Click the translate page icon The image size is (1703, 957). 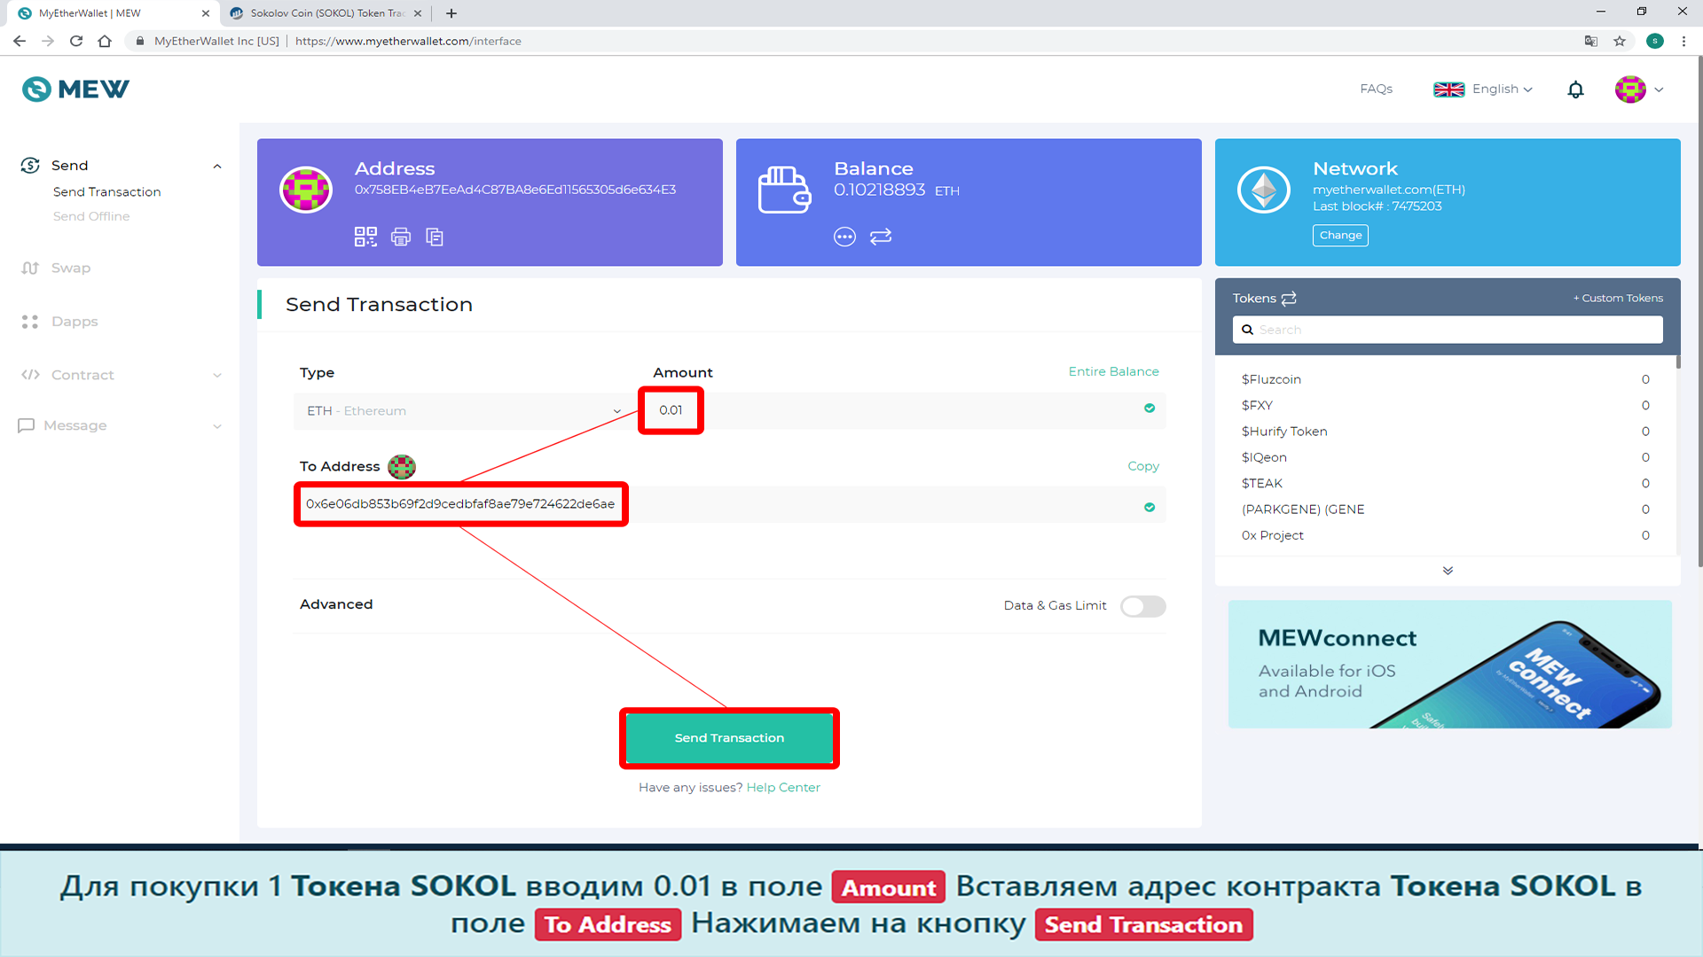click(1591, 41)
